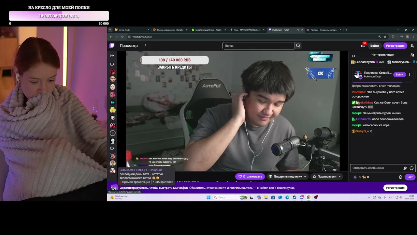Switch to the Pointauc tab
Viewport: 417px width, 235px height.
(324, 30)
